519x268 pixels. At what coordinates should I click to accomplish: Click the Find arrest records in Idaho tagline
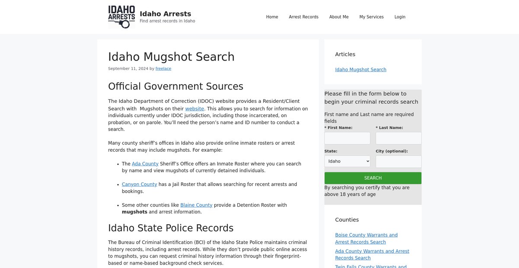[167, 21]
